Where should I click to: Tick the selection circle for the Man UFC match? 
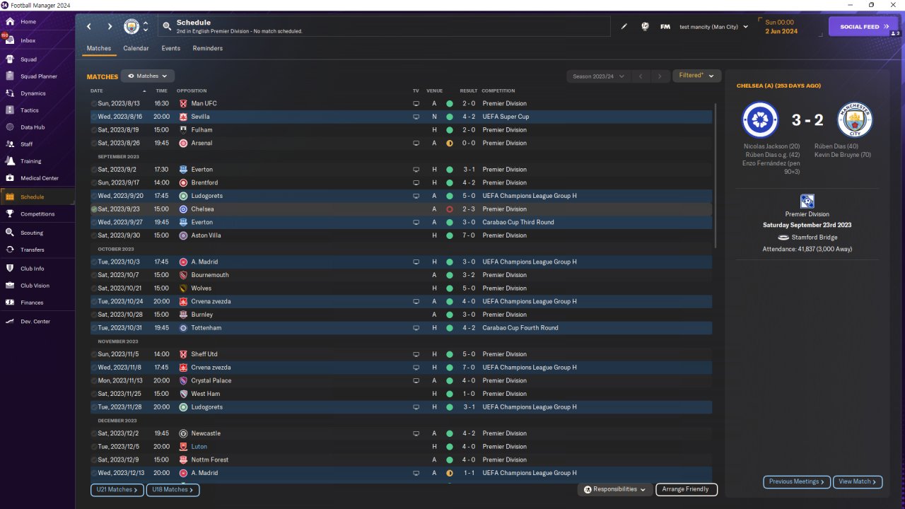click(x=94, y=104)
